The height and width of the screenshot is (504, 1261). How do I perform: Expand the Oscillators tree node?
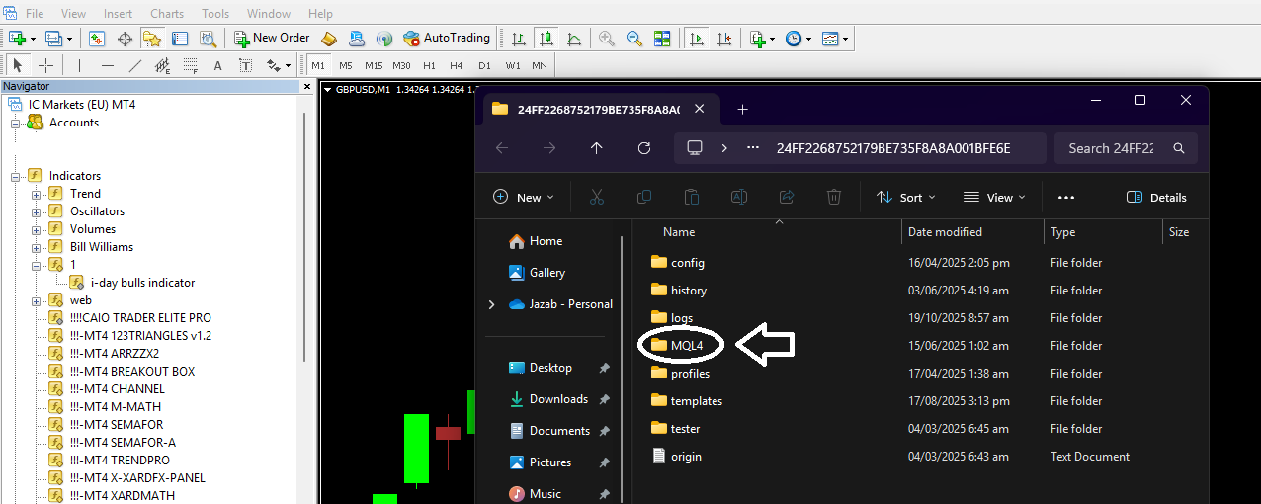pos(37,211)
